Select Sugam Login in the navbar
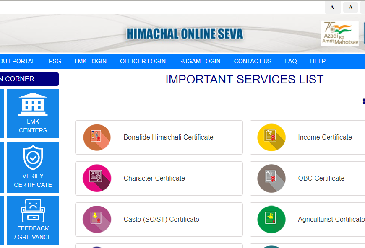365x248 pixels. [200, 61]
